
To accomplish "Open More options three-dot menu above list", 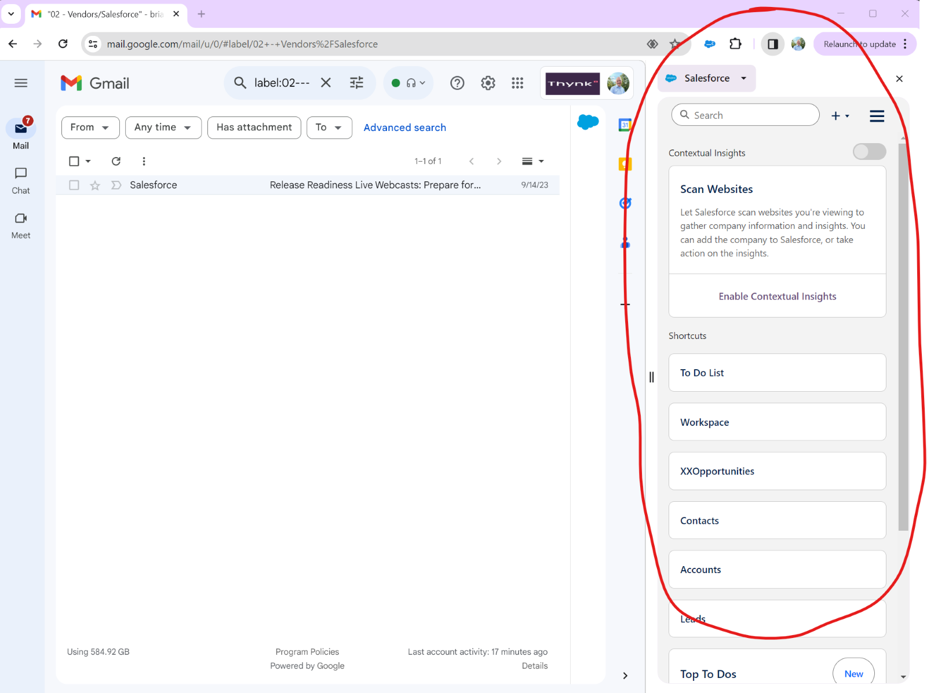I will (x=144, y=161).
